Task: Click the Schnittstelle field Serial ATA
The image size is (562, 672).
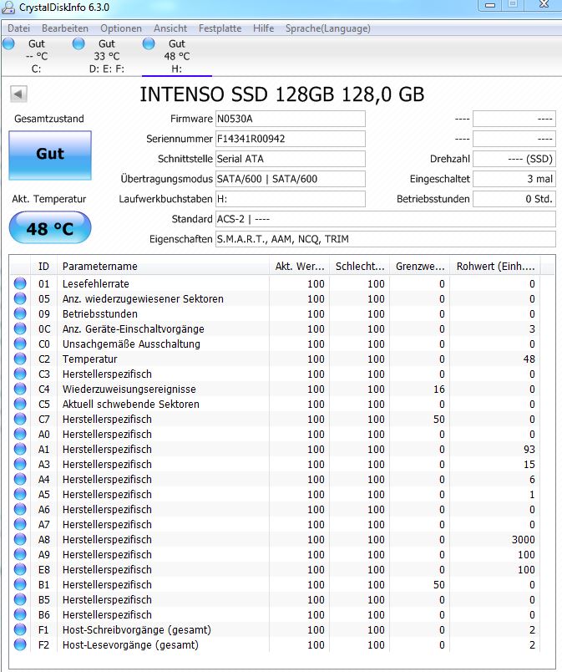Action: click(291, 159)
